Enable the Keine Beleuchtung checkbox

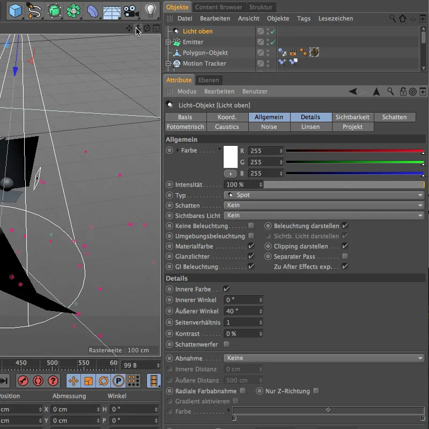(x=251, y=226)
